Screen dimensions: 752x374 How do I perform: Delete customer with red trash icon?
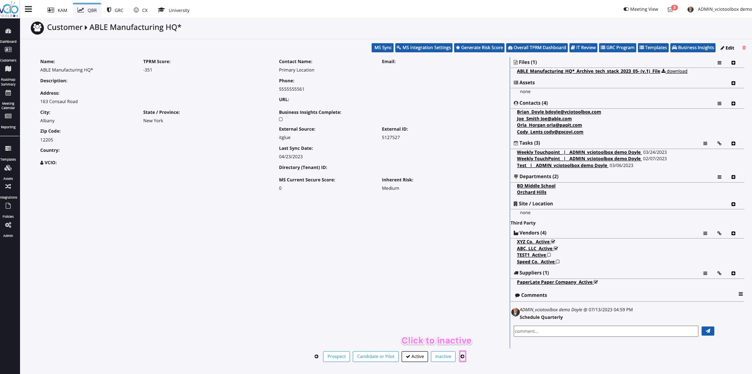(x=744, y=48)
